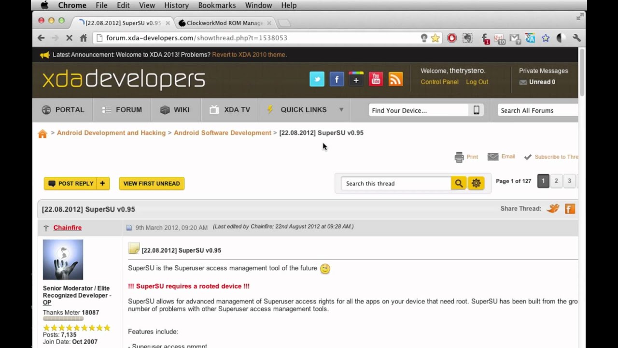
Task: Click the Log Out link
Action: pos(477,82)
